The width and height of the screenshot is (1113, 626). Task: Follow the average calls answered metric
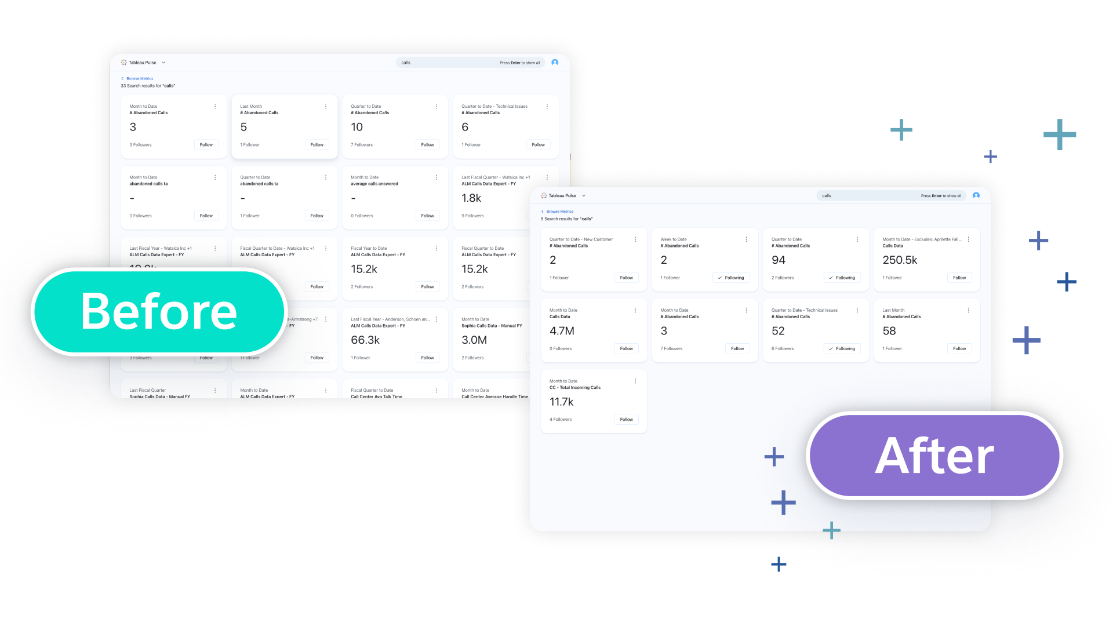[428, 216]
